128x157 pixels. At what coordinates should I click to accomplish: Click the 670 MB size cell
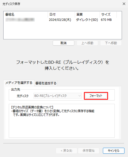[x=106, y=20]
